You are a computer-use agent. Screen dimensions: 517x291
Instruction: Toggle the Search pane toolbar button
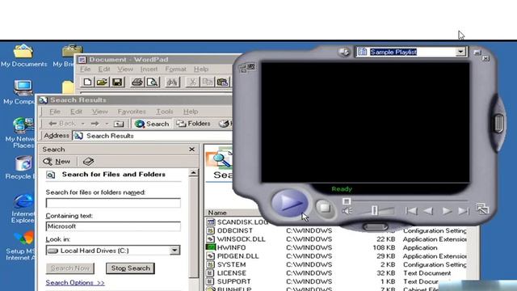point(152,124)
